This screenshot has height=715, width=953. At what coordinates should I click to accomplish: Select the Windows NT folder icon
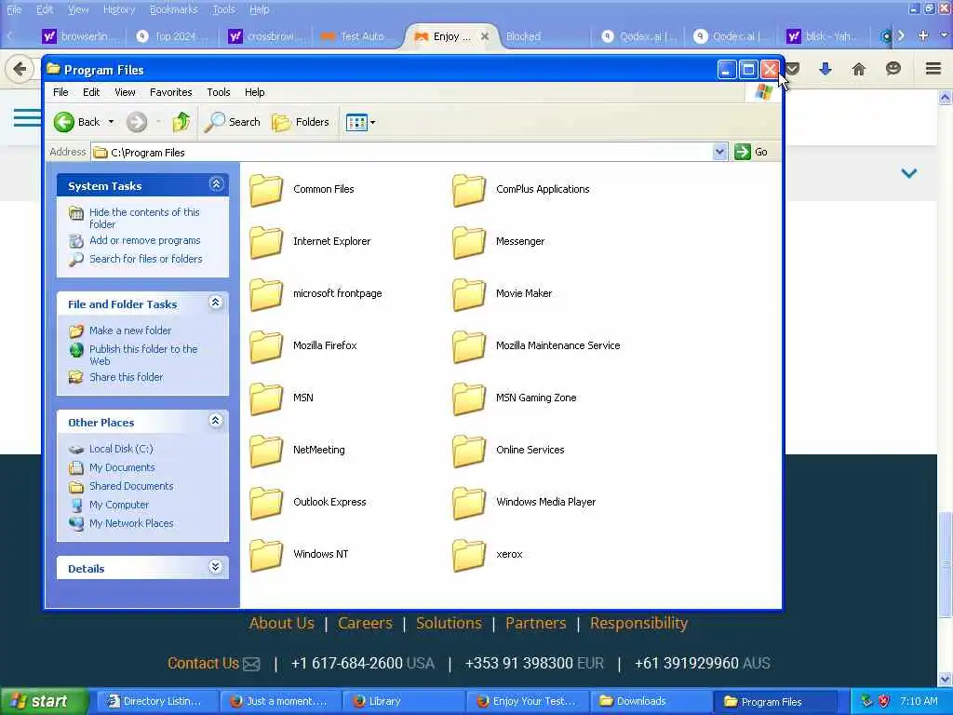(266, 555)
